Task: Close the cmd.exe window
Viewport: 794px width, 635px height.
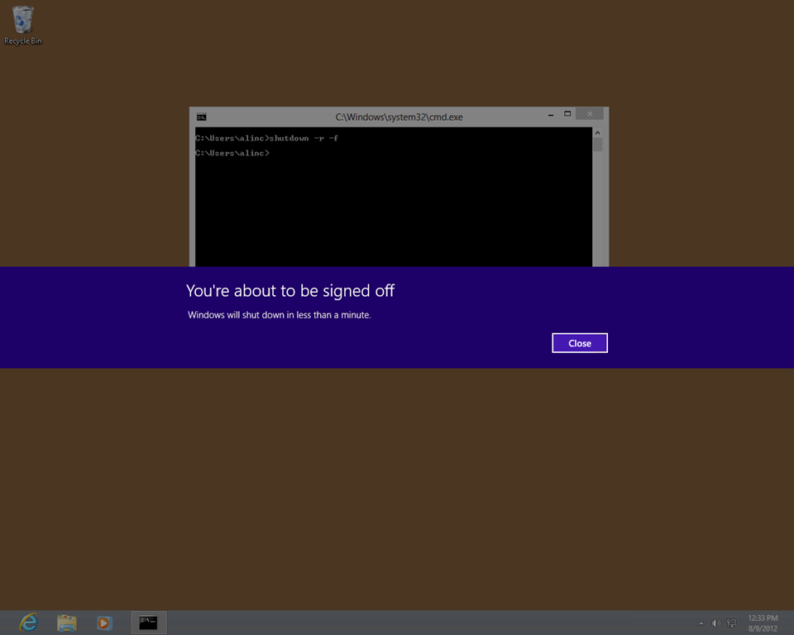Action: coord(590,114)
